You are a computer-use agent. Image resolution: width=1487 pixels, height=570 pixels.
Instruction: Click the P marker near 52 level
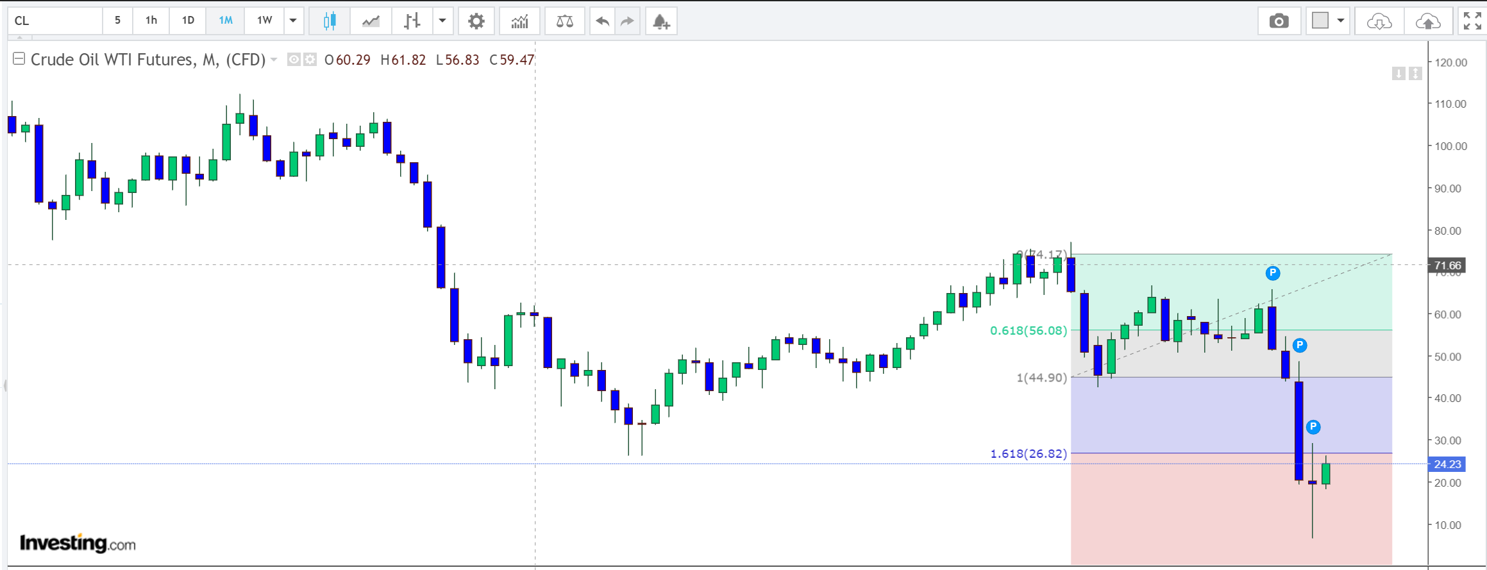[1300, 346]
